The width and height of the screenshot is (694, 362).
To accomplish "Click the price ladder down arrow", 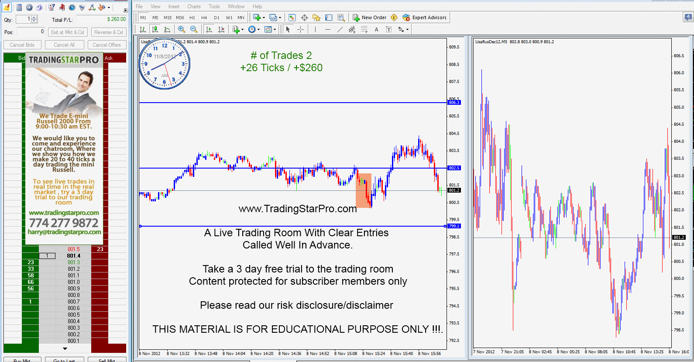I will coord(65,348).
